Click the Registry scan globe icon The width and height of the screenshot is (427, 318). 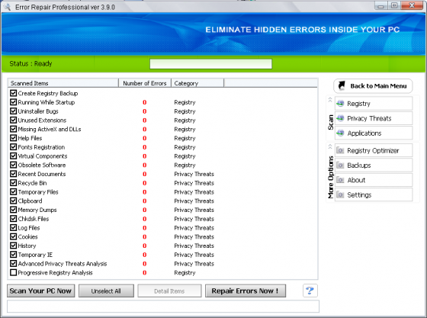point(340,104)
